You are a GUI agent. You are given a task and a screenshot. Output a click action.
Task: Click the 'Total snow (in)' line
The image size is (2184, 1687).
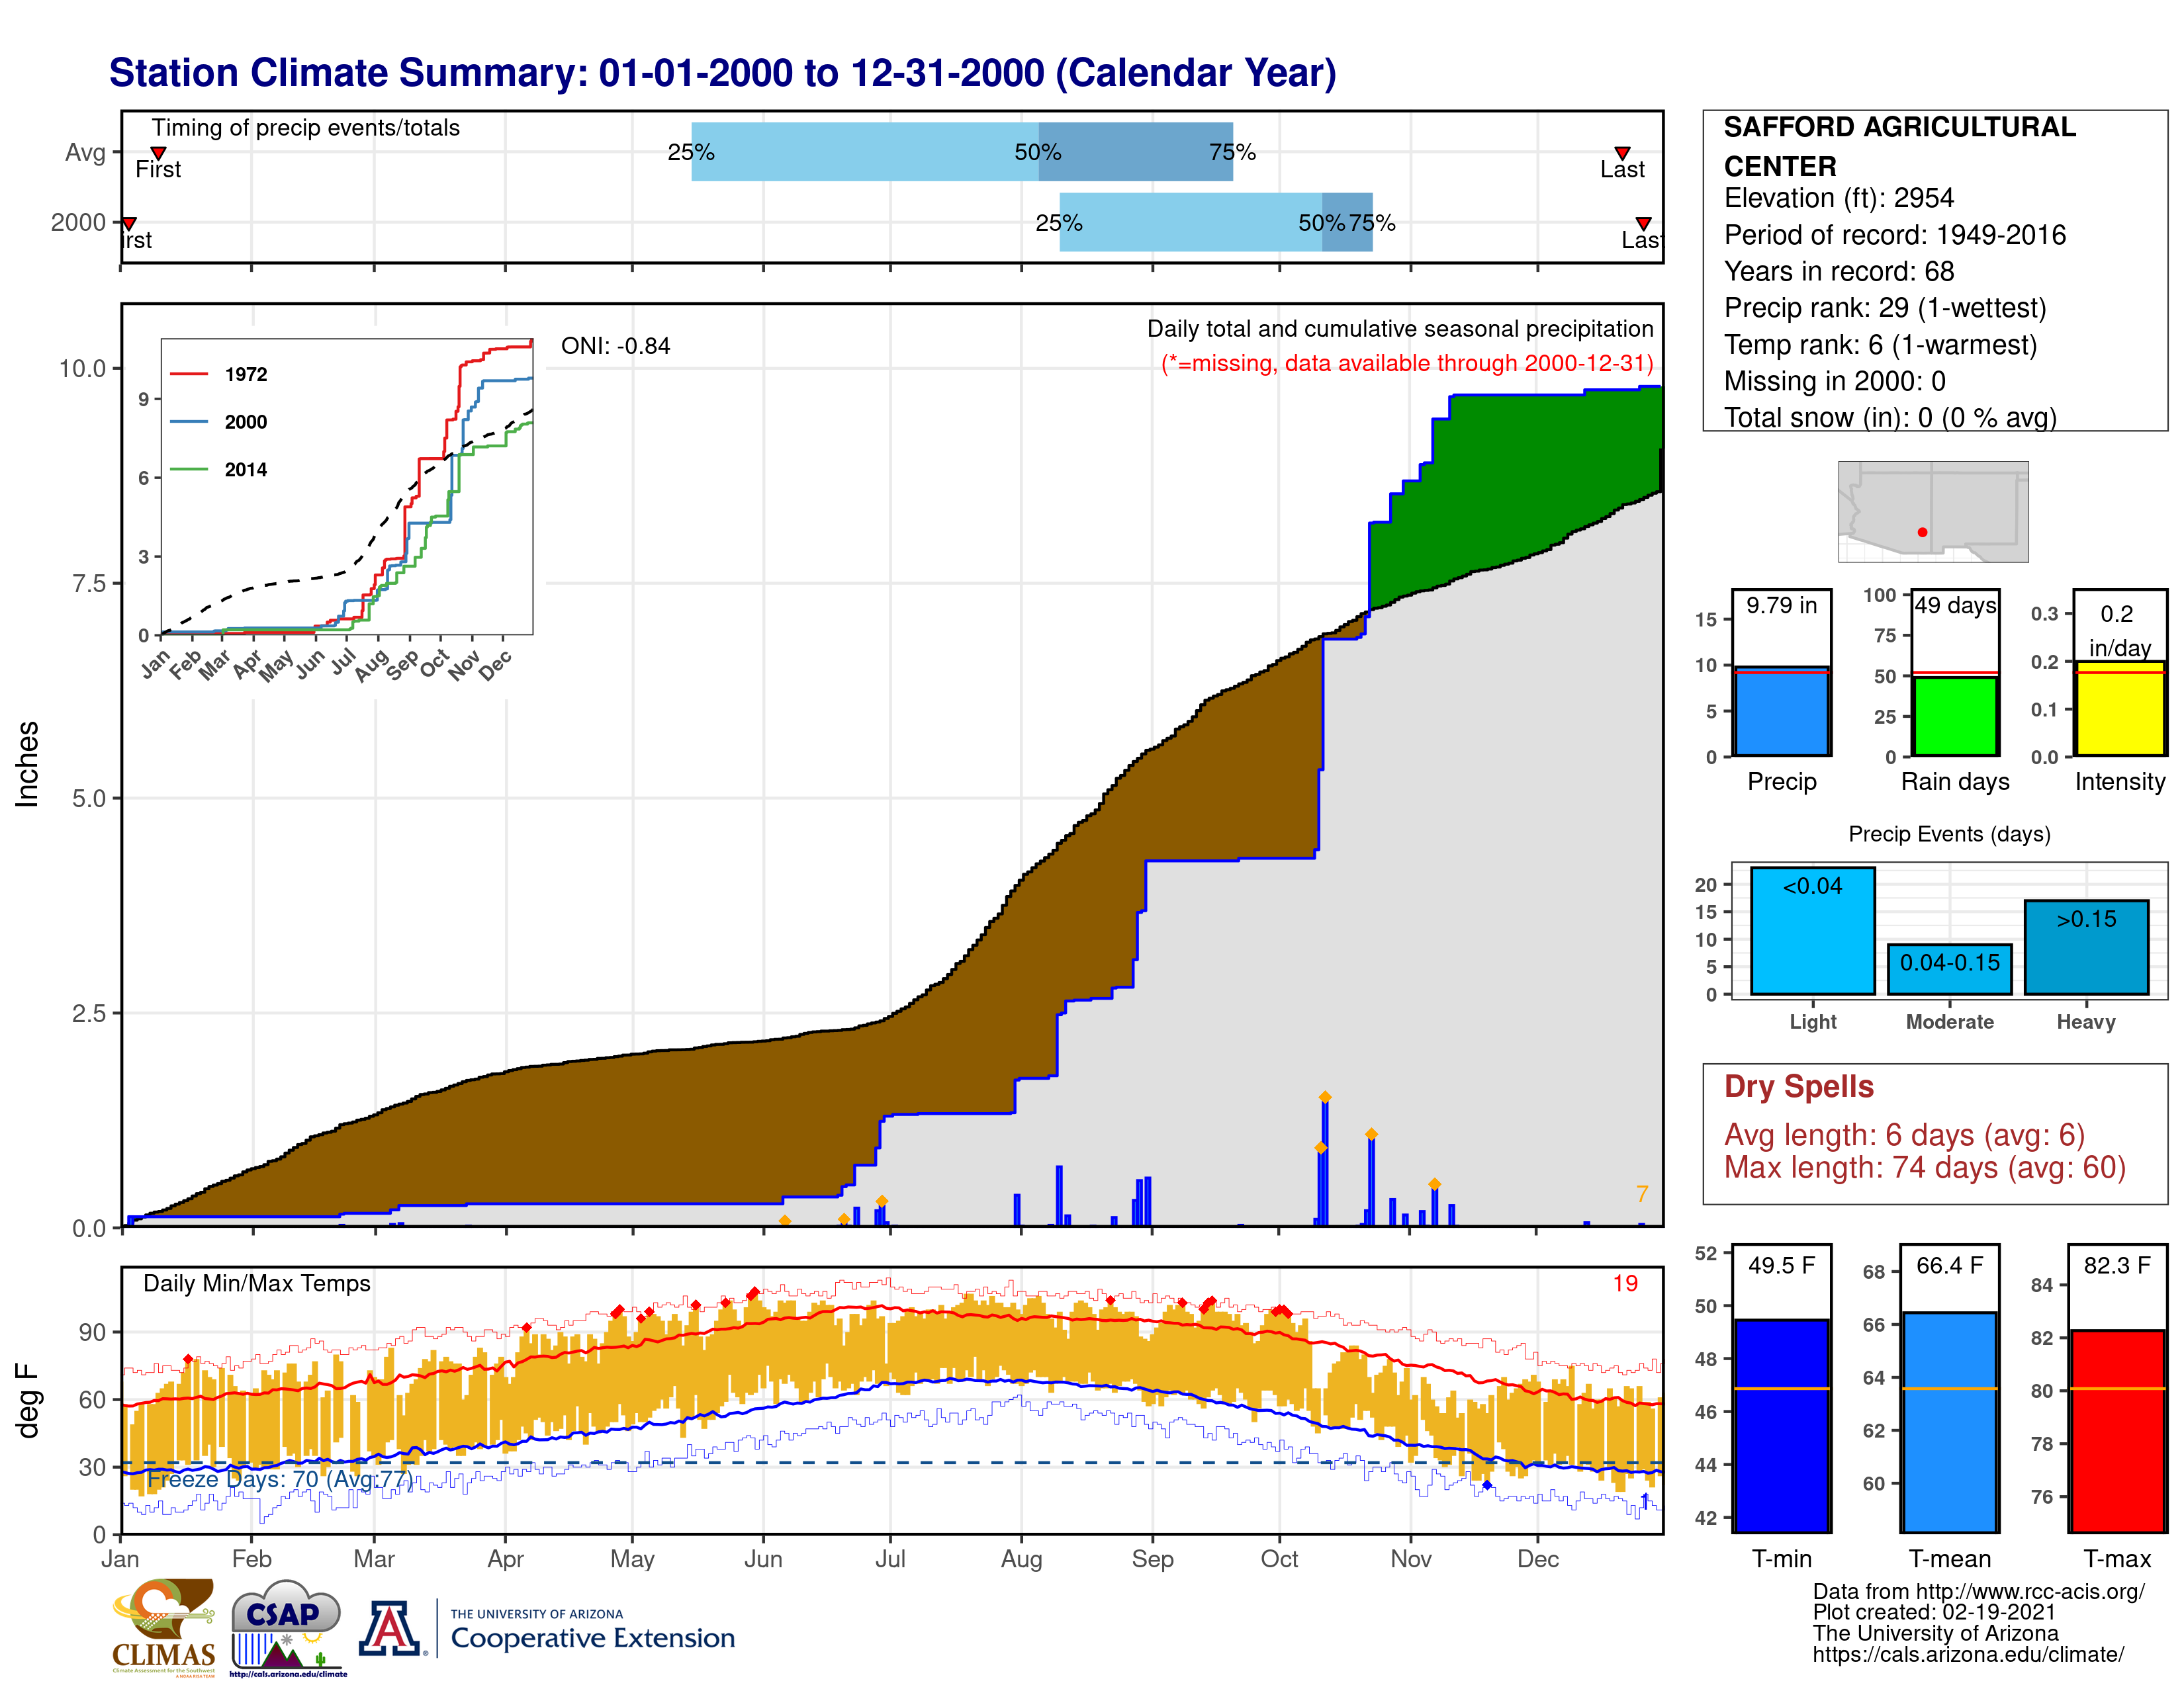(x=1890, y=417)
